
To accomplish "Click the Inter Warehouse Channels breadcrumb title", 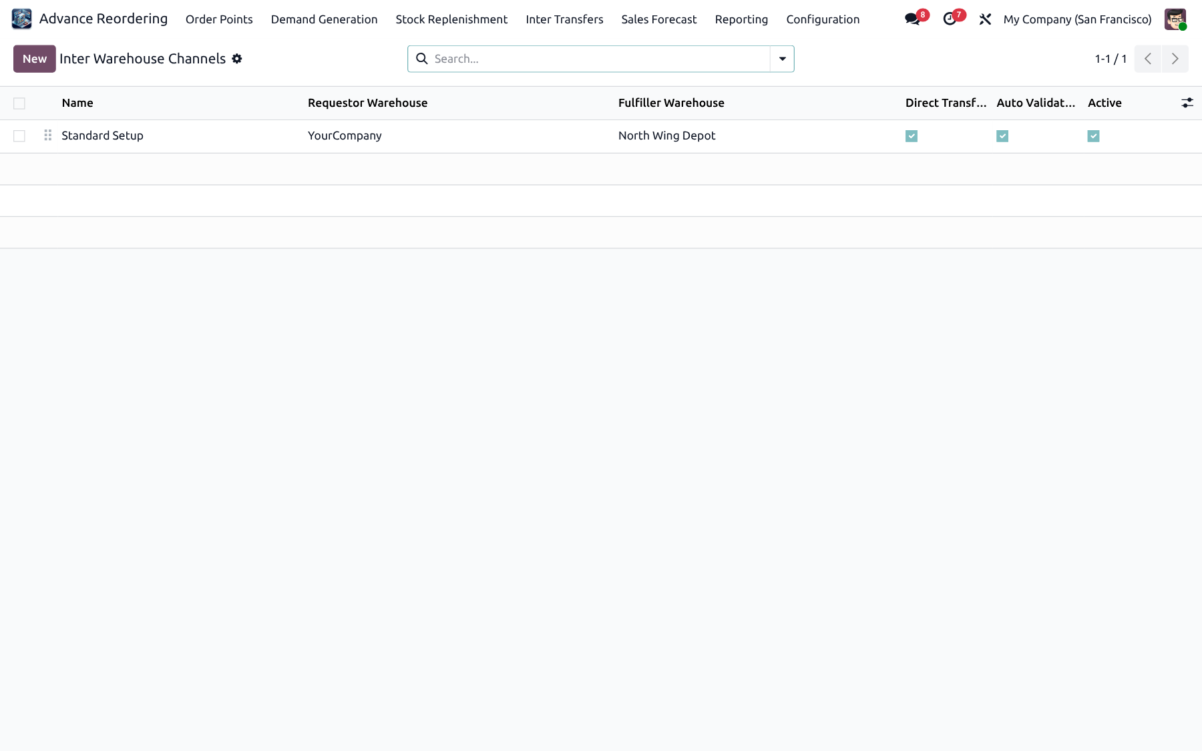I will (x=142, y=59).
